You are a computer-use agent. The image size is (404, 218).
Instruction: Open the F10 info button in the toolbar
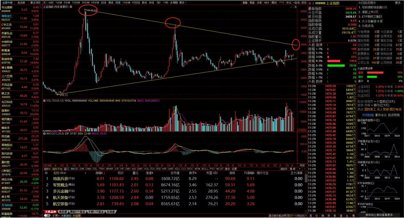(281, 2)
